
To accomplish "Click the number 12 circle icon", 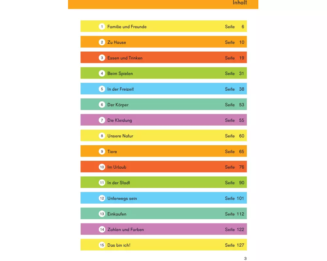I will (102, 198).
